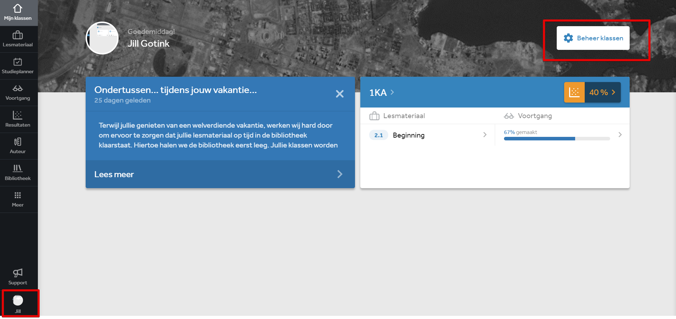Click Jill Gotink's profile picture
The width and height of the screenshot is (676, 319).
(x=102, y=38)
